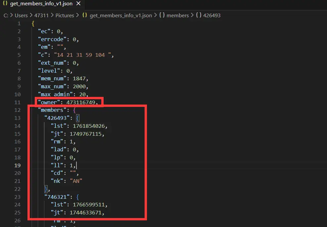Select the get_members_info_v1.json tab title

(41, 5)
